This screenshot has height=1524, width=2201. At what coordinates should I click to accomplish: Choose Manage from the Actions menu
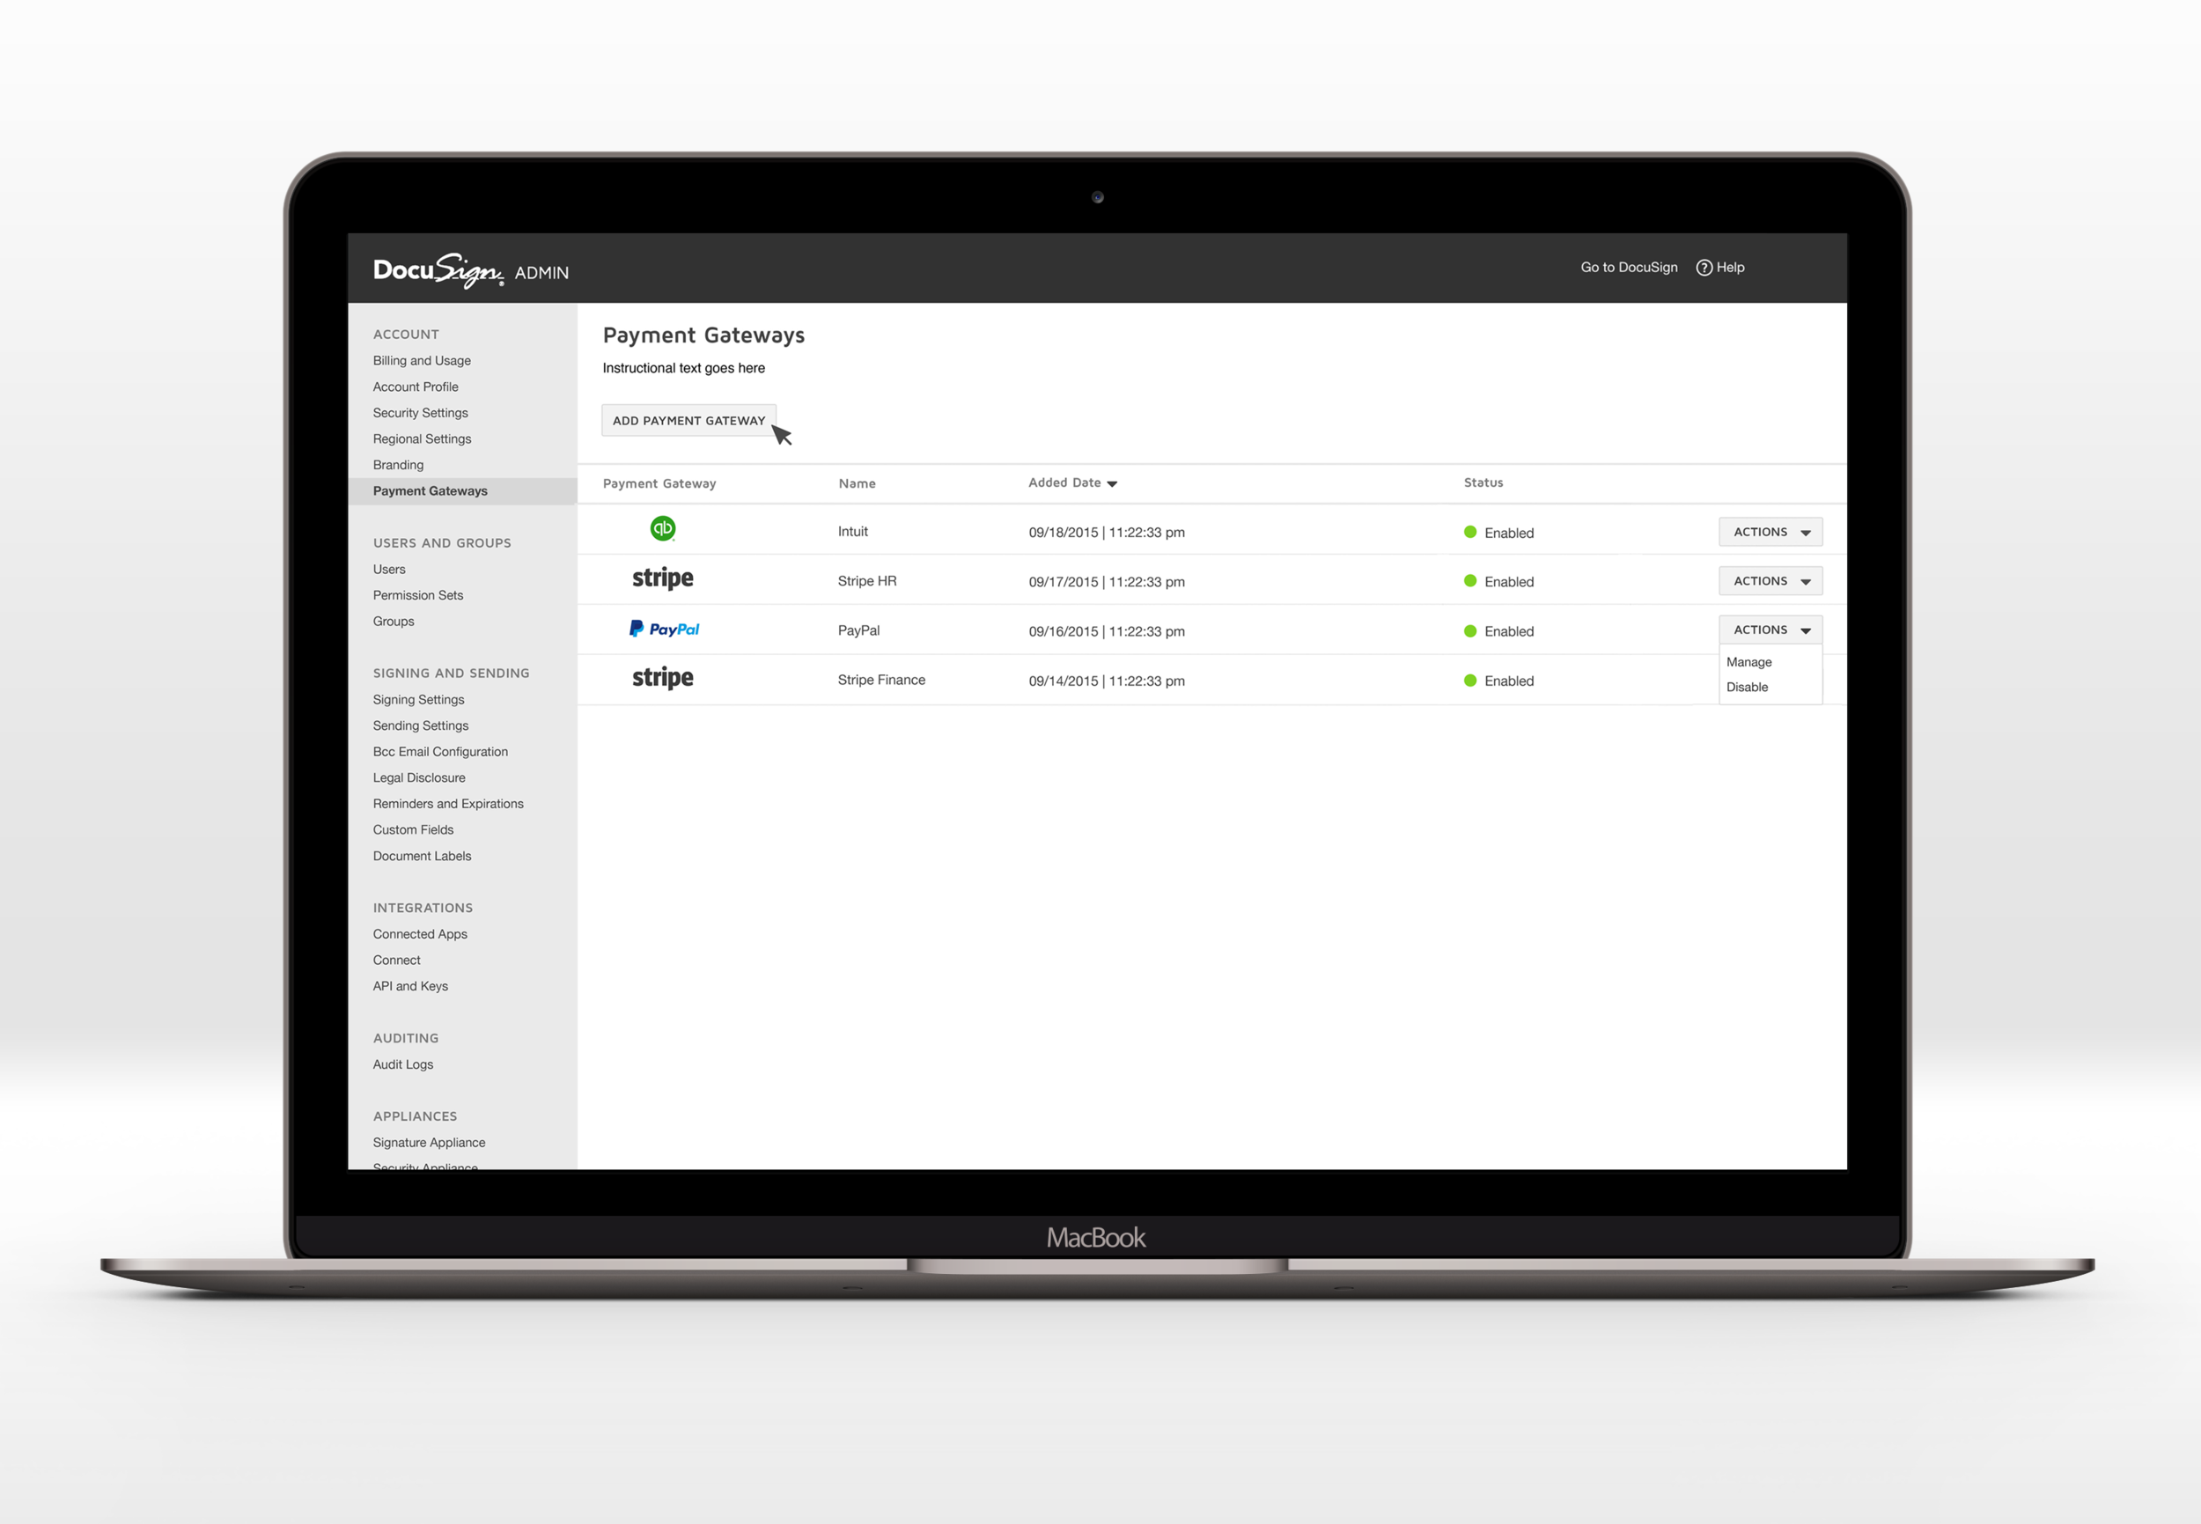1749,662
